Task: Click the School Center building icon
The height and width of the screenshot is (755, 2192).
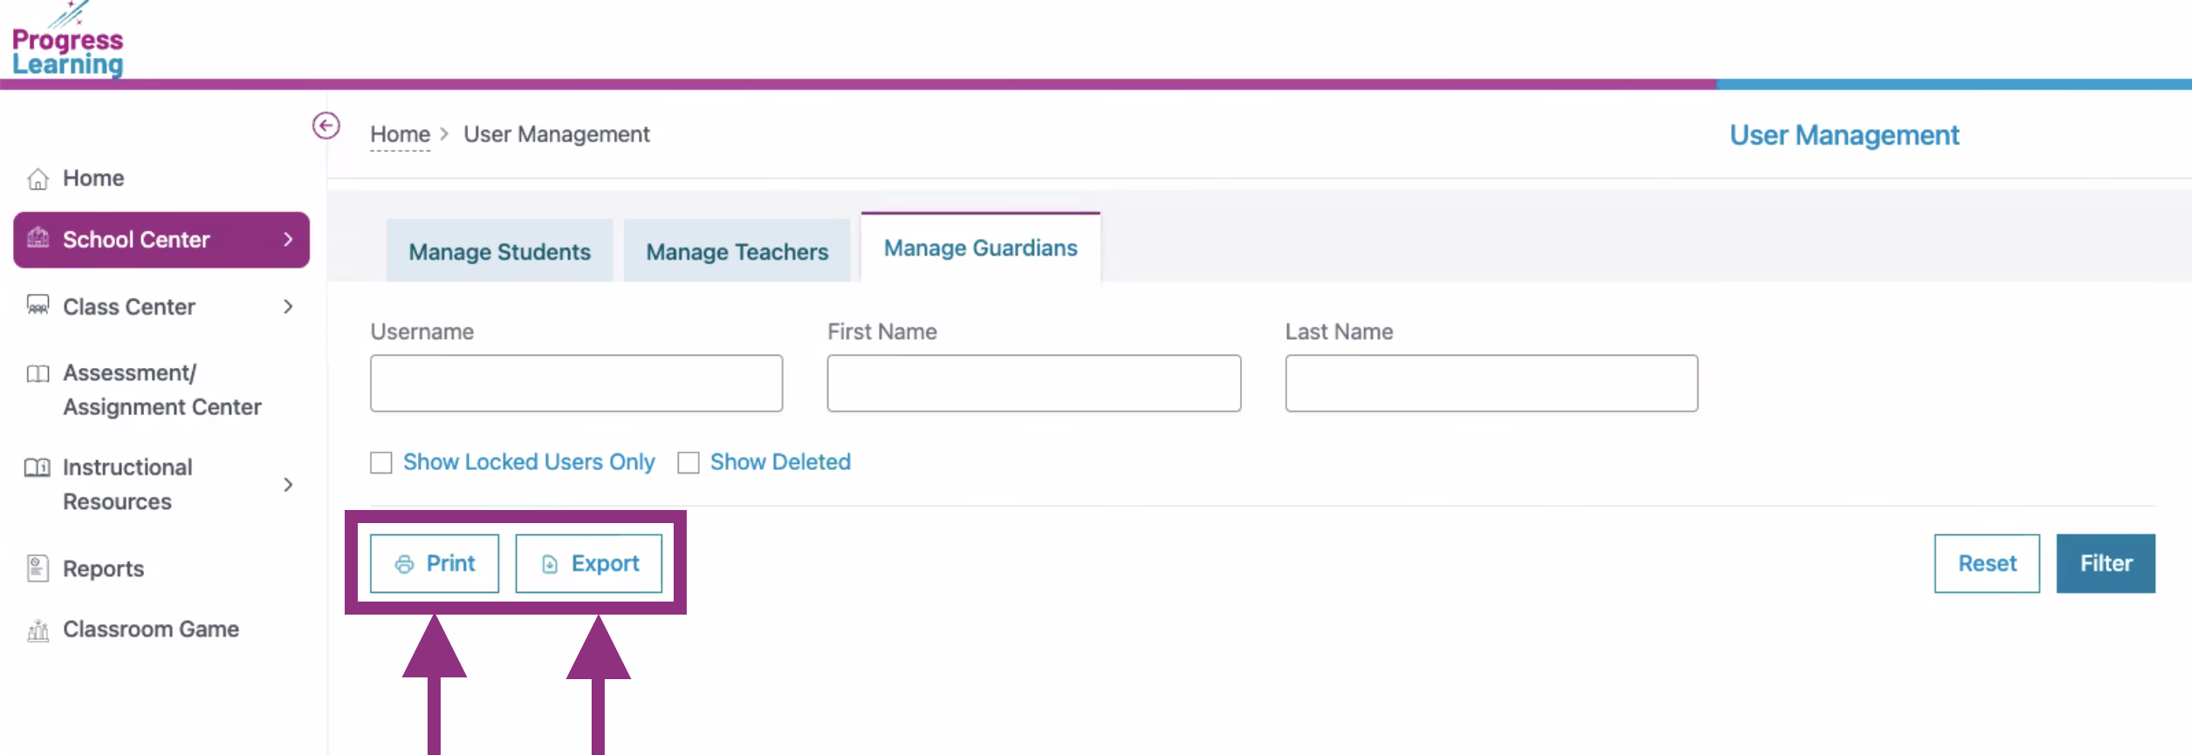Action: point(38,238)
